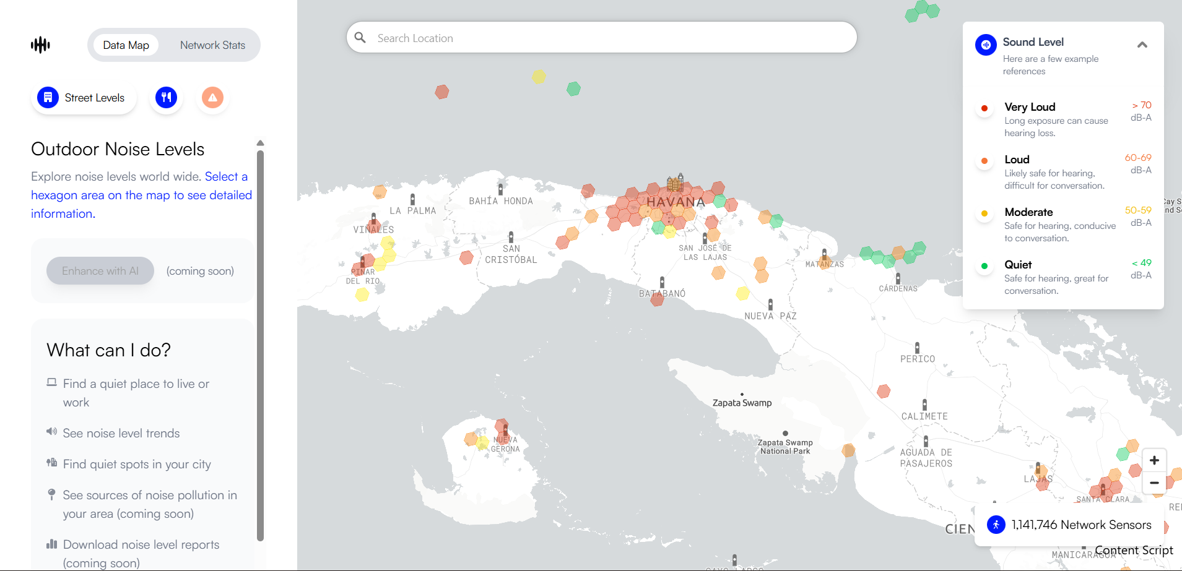The width and height of the screenshot is (1182, 571).
Task: Collapse the Sound Level legend panel
Action: pos(1142,45)
